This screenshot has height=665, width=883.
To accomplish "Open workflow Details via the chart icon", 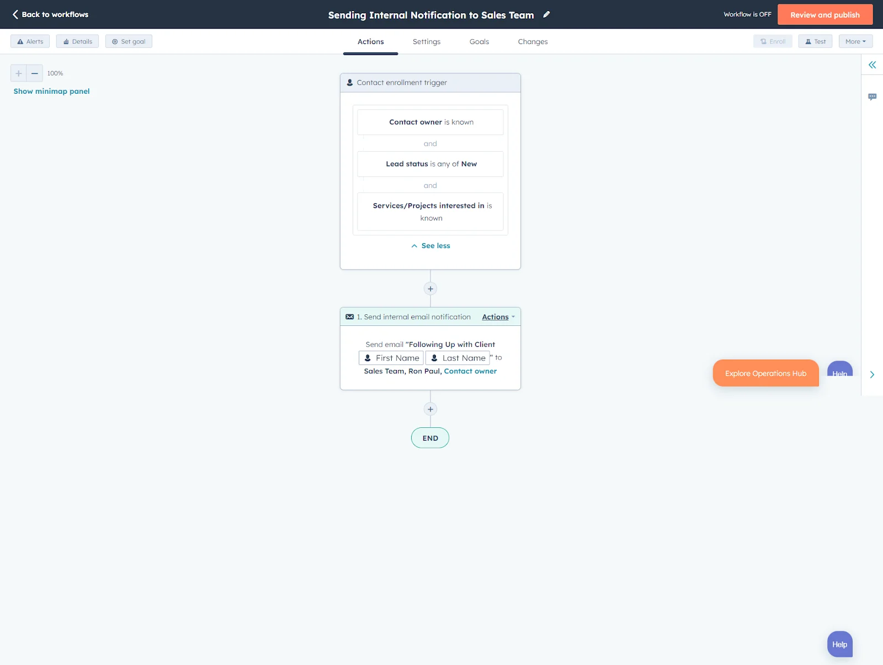I will click(66, 41).
